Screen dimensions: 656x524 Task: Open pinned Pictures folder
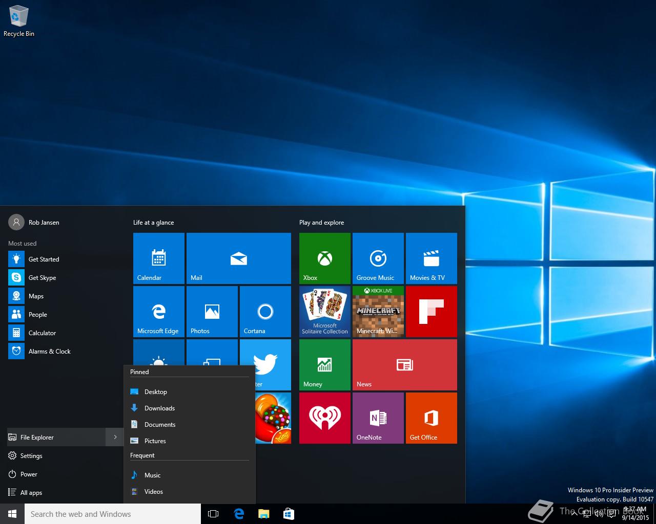[190, 441]
